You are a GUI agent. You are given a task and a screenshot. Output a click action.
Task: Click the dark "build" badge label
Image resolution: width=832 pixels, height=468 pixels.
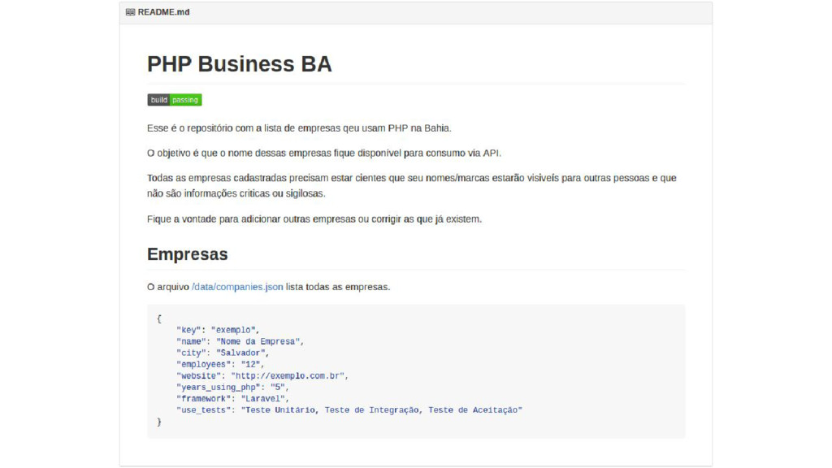[158, 100]
